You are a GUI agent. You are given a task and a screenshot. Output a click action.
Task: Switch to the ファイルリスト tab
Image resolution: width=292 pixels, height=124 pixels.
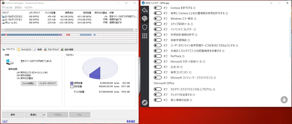click(25, 50)
